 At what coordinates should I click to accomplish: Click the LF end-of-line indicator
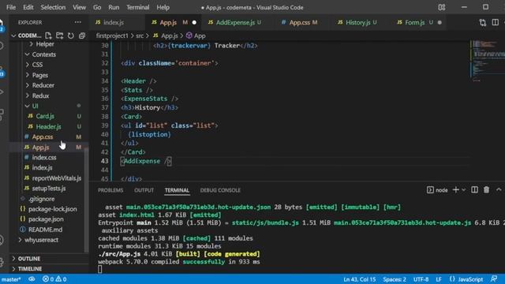coord(439,279)
